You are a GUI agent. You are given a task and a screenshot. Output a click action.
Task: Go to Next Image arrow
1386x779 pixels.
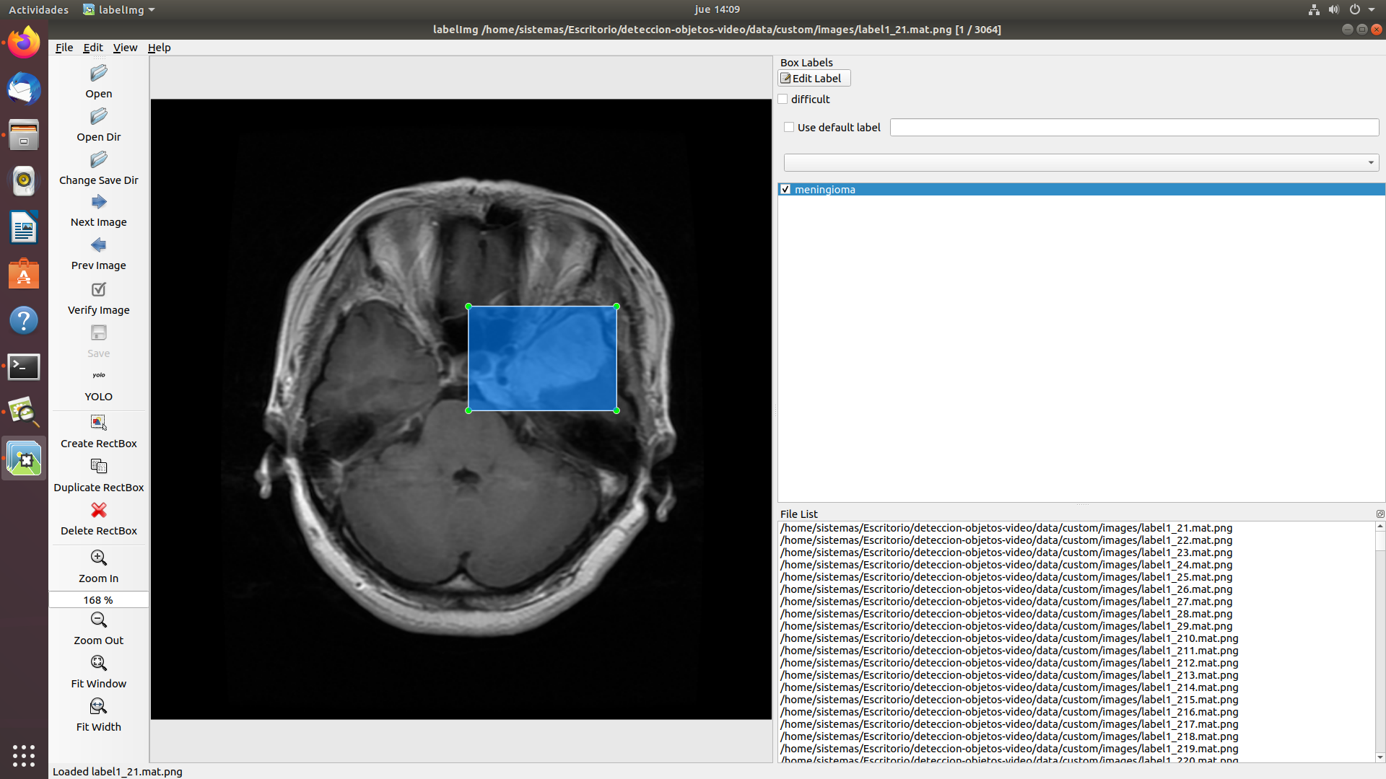tap(99, 202)
